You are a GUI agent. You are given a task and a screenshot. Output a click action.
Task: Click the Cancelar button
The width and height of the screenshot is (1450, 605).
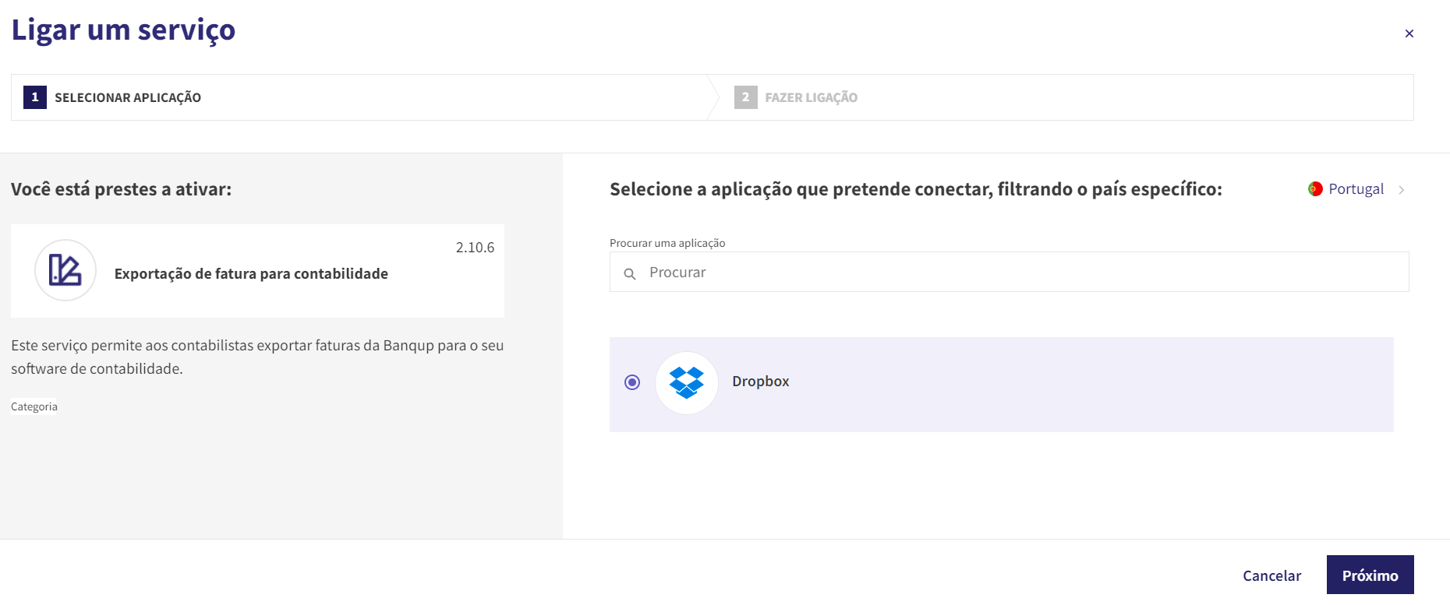[x=1271, y=575]
